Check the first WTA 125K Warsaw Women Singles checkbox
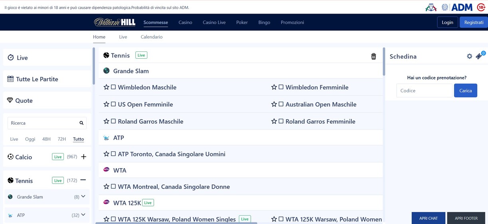488x224 pixels. [x=113, y=219]
